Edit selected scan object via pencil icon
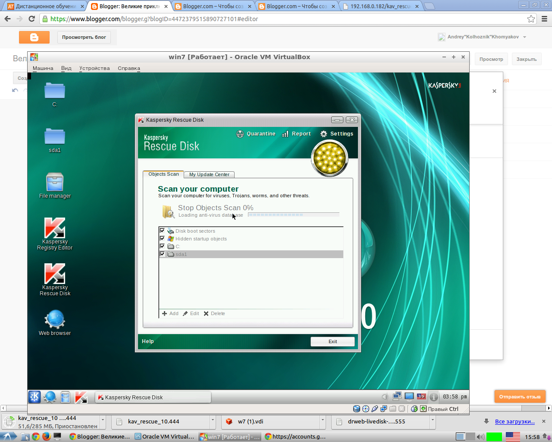The height and width of the screenshot is (442, 552). pos(191,313)
